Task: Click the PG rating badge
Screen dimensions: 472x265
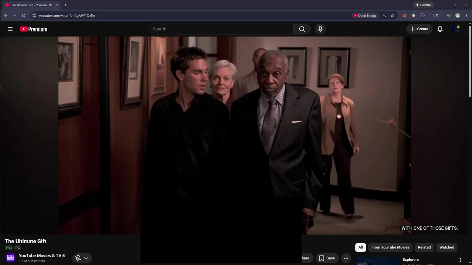Action: coord(17,248)
